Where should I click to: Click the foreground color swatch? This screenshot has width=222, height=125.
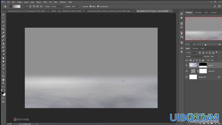pos(2,93)
